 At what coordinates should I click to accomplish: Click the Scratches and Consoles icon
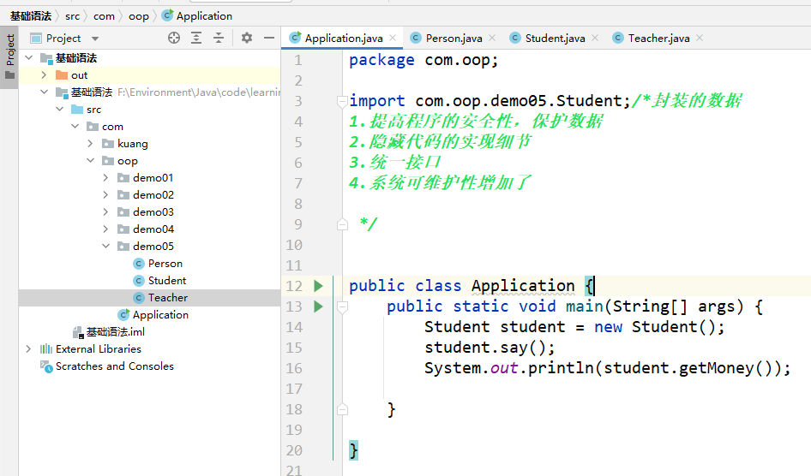[x=46, y=366]
